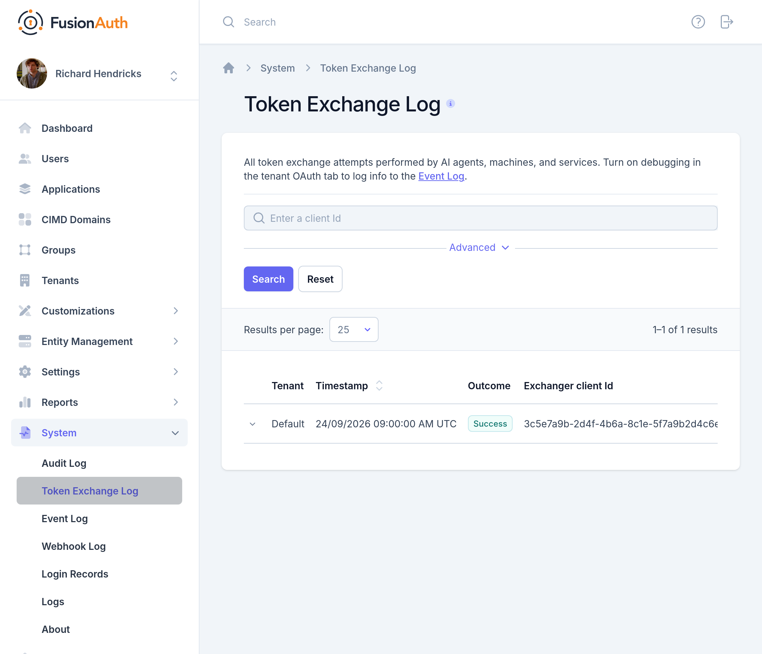
Task: Expand the Entity Management submenu chevron
Action: coord(176,341)
